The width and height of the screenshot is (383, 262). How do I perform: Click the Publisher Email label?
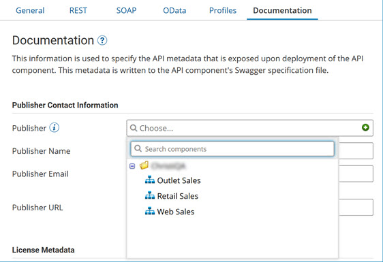tap(40, 174)
